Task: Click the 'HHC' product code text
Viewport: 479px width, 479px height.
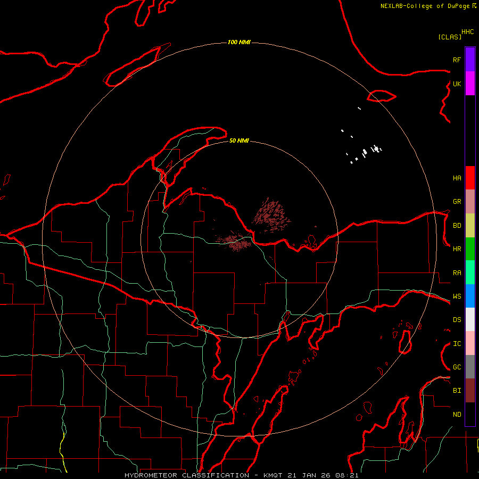Action: (468, 32)
